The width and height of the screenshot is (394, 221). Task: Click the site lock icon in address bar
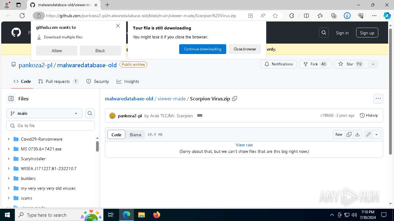pyautogui.click(x=39, y=16)
